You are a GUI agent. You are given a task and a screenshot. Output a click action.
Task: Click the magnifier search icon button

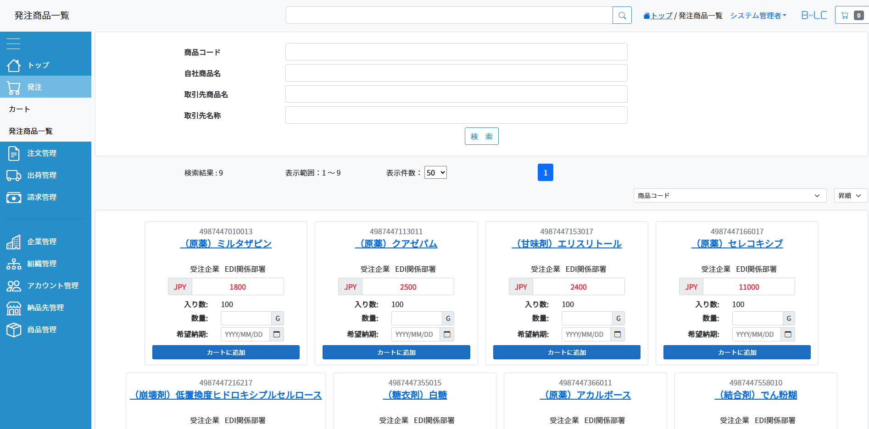pos(622,16)
